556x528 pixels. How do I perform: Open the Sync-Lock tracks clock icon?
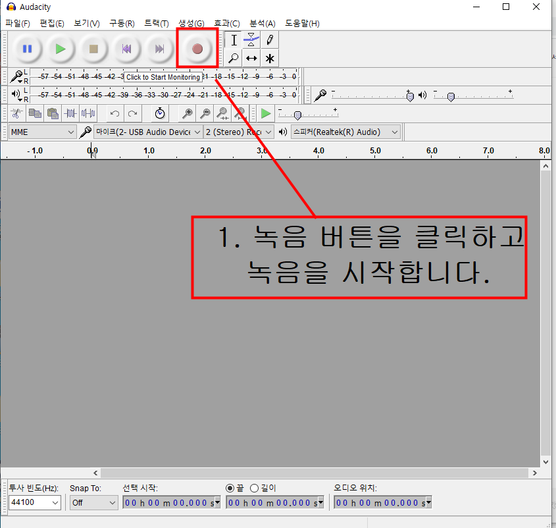click(160, 113)
